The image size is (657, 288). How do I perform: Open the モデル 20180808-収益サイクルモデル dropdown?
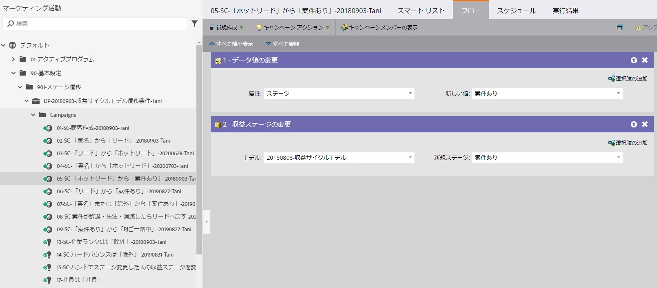410,158
